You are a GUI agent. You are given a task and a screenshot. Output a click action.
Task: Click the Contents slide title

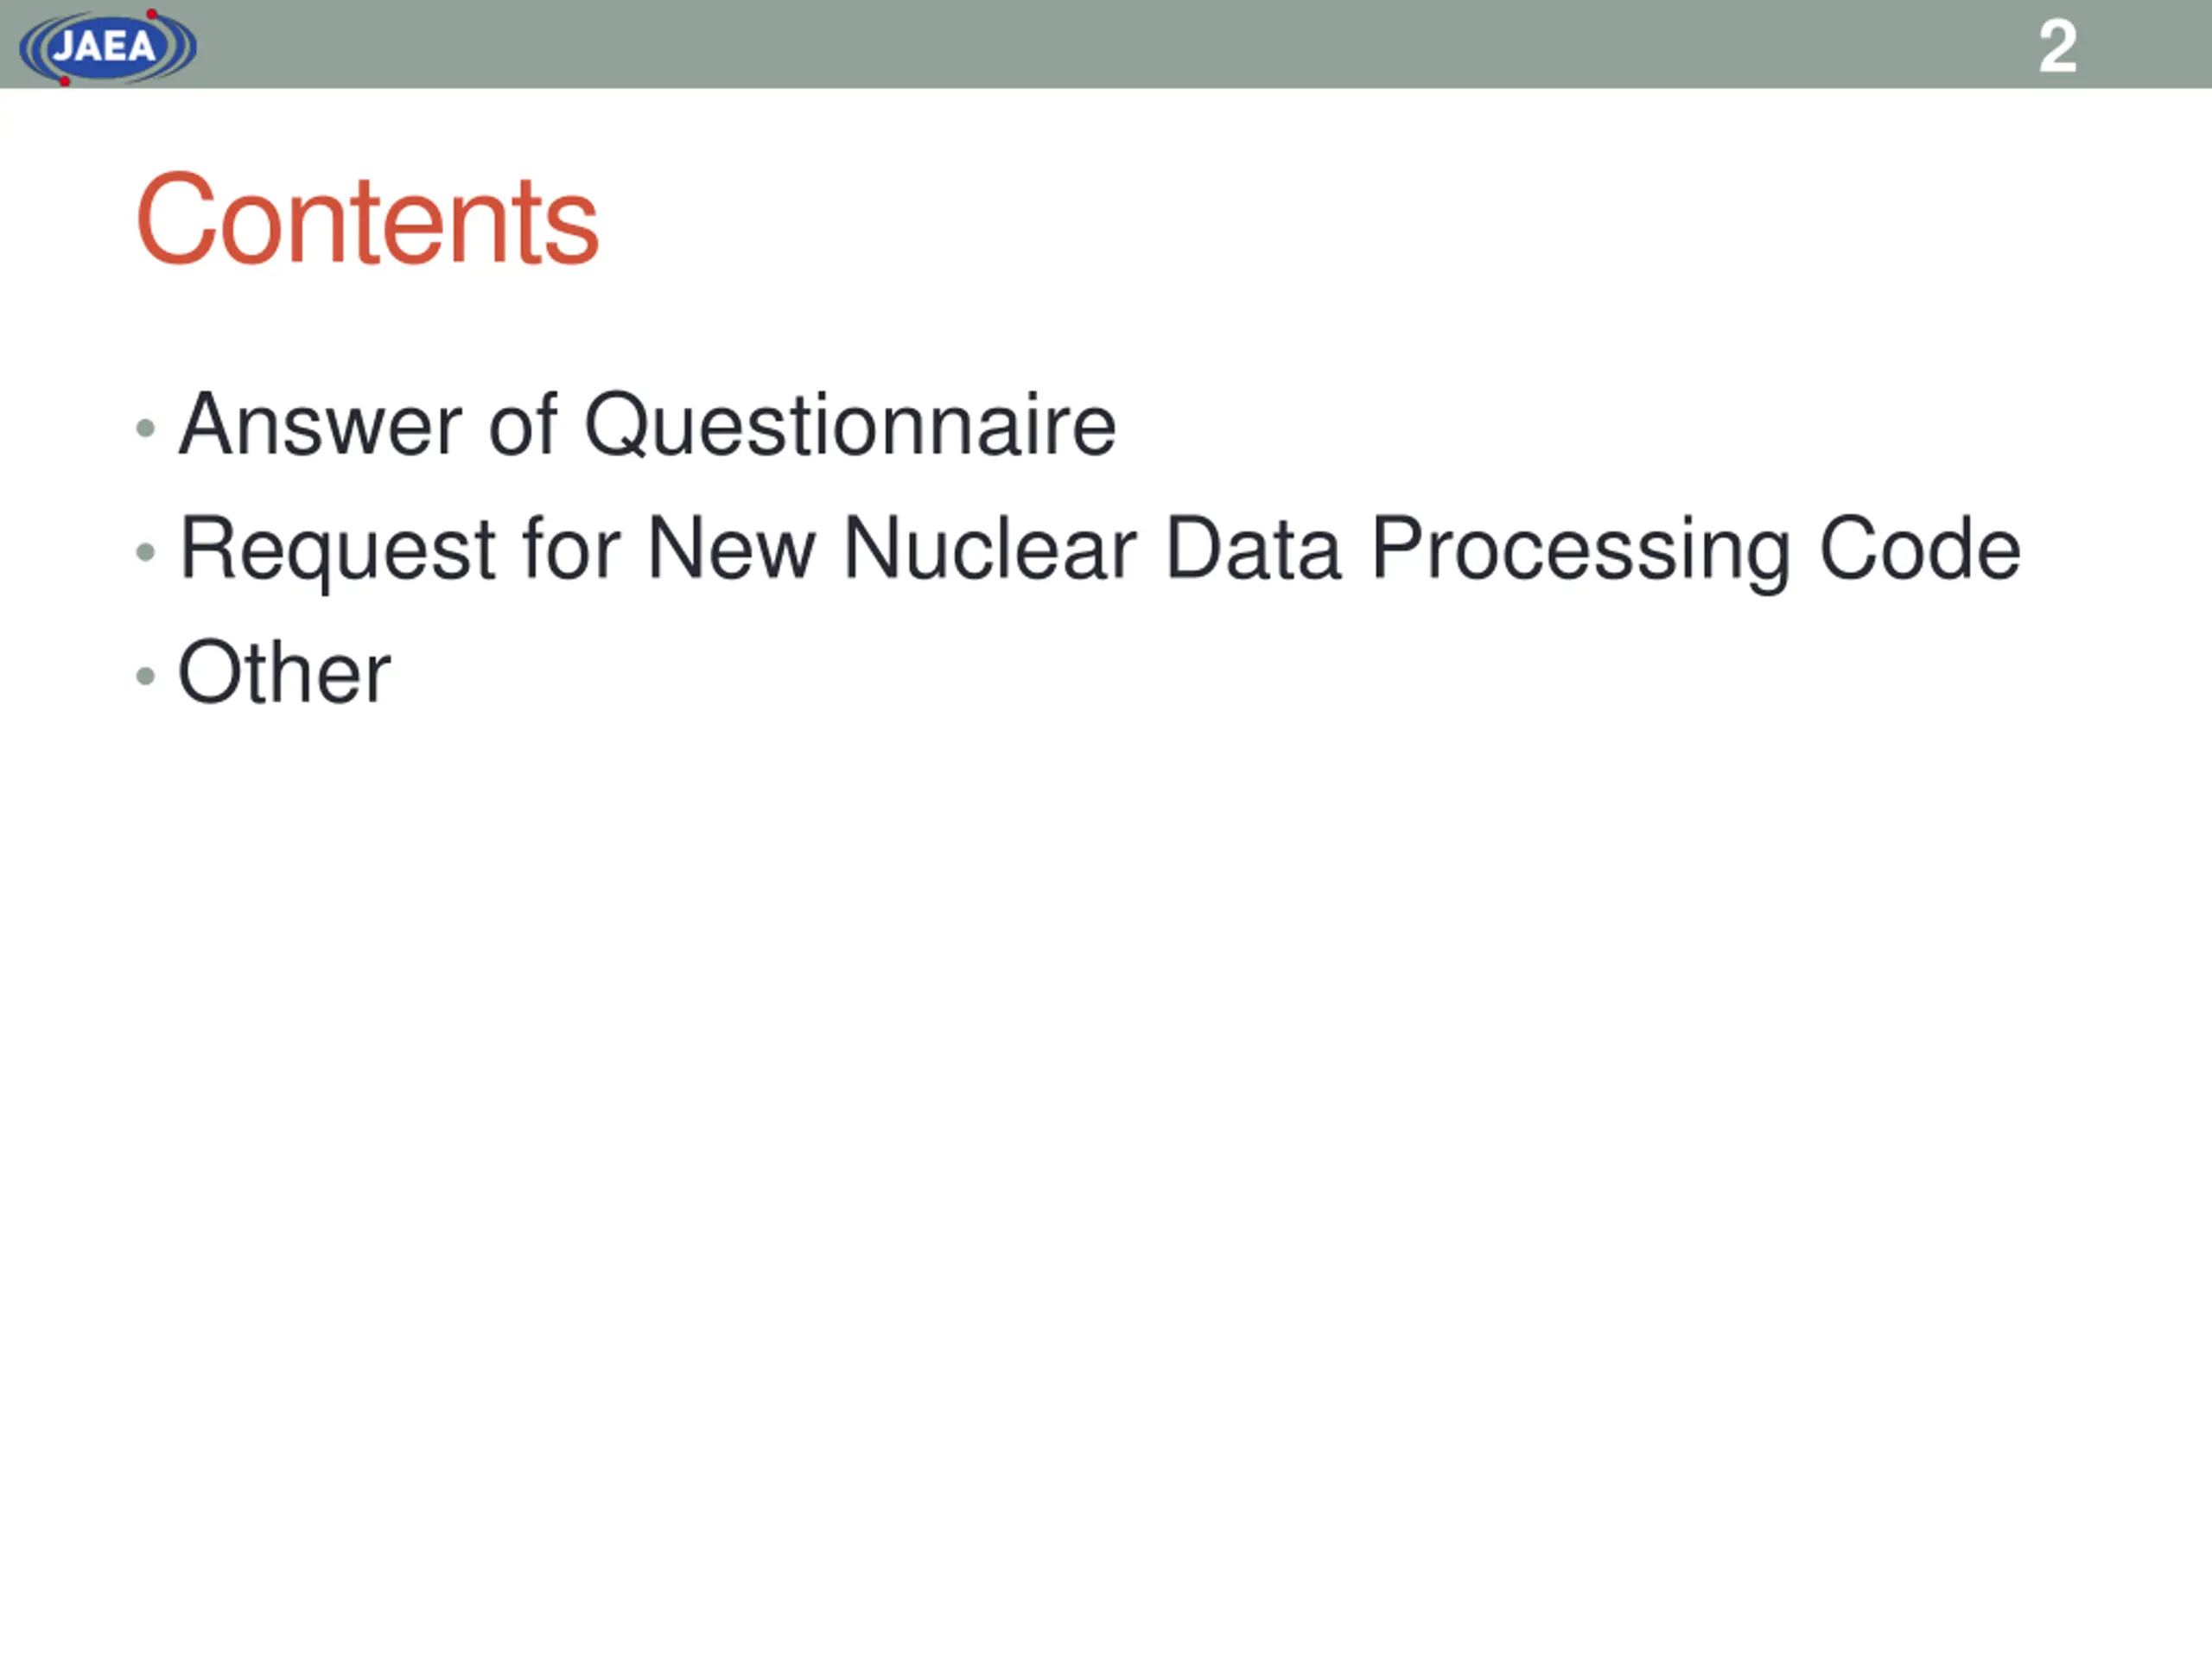point(367,219)
